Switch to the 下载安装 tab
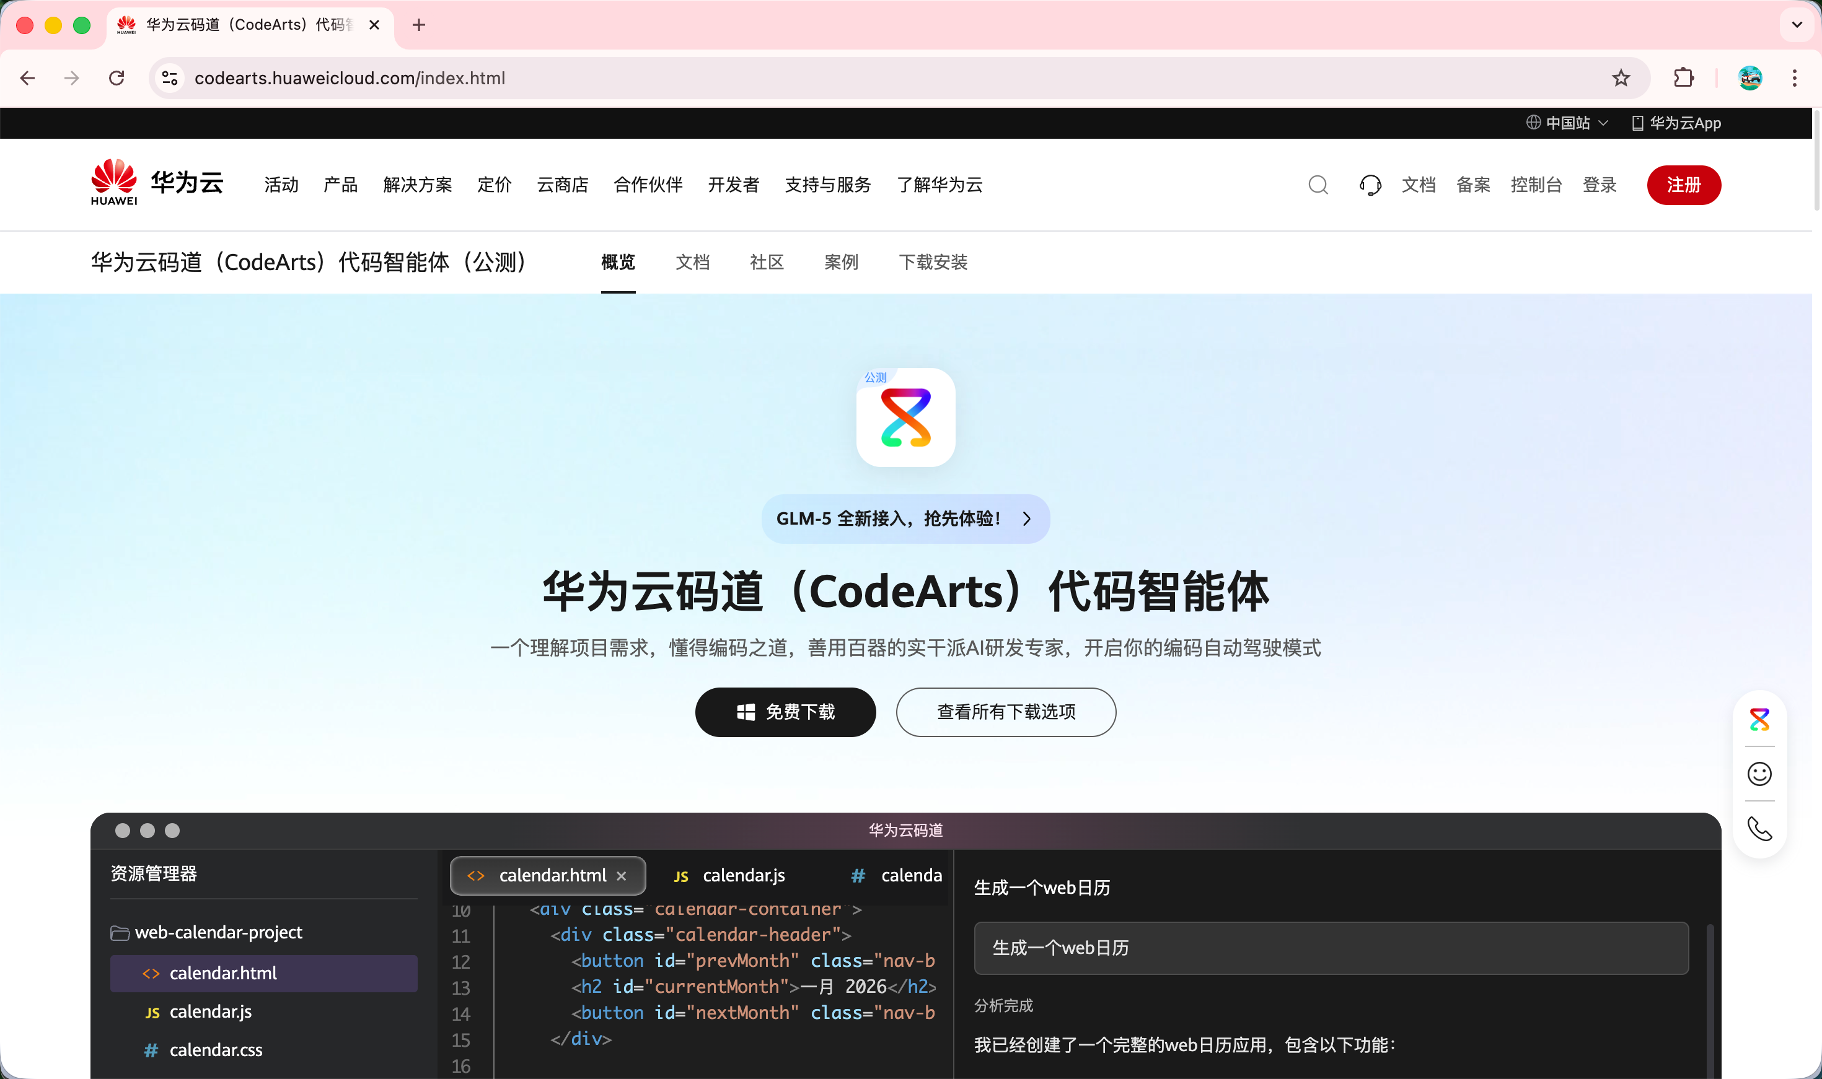1822x1079 pixels. coord(933,262)
